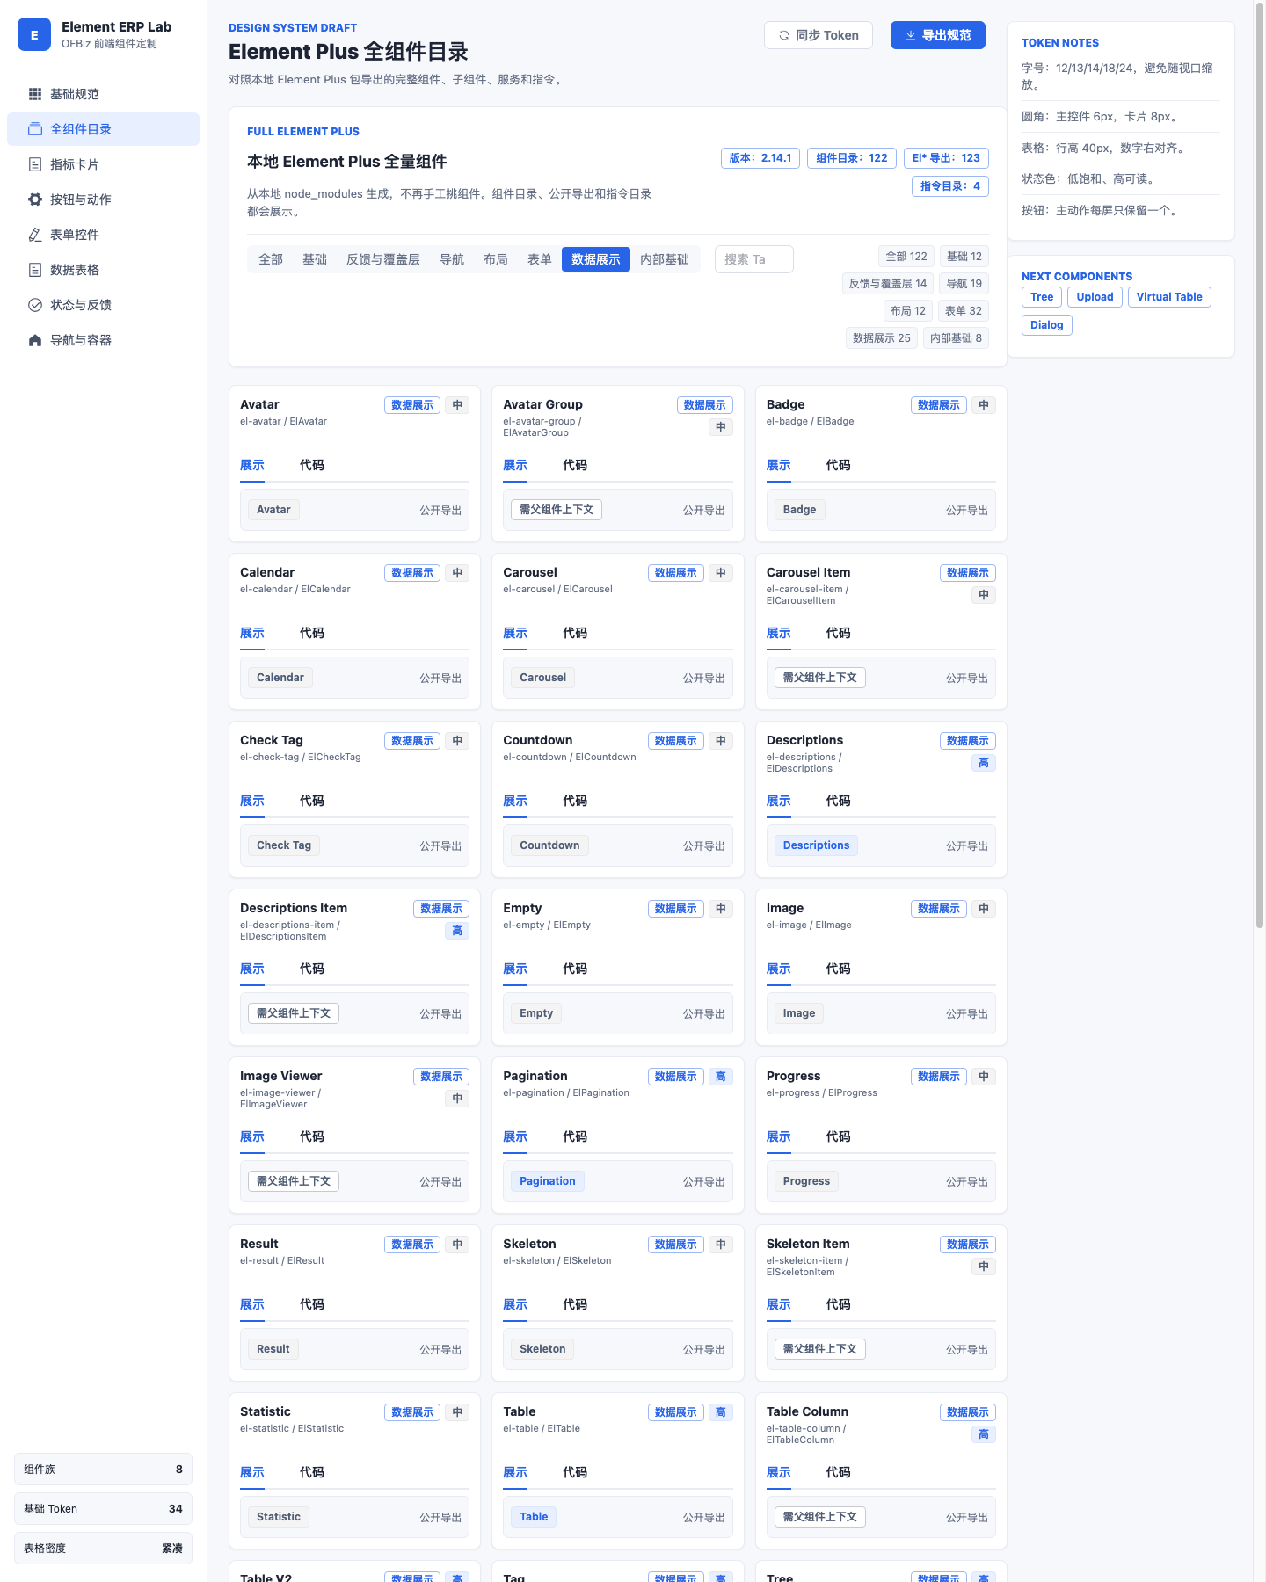Open the 内部基础 filter tab
Viewport: 1266px width, 1582px height.
pyautogui.click(x=665, y=259)
